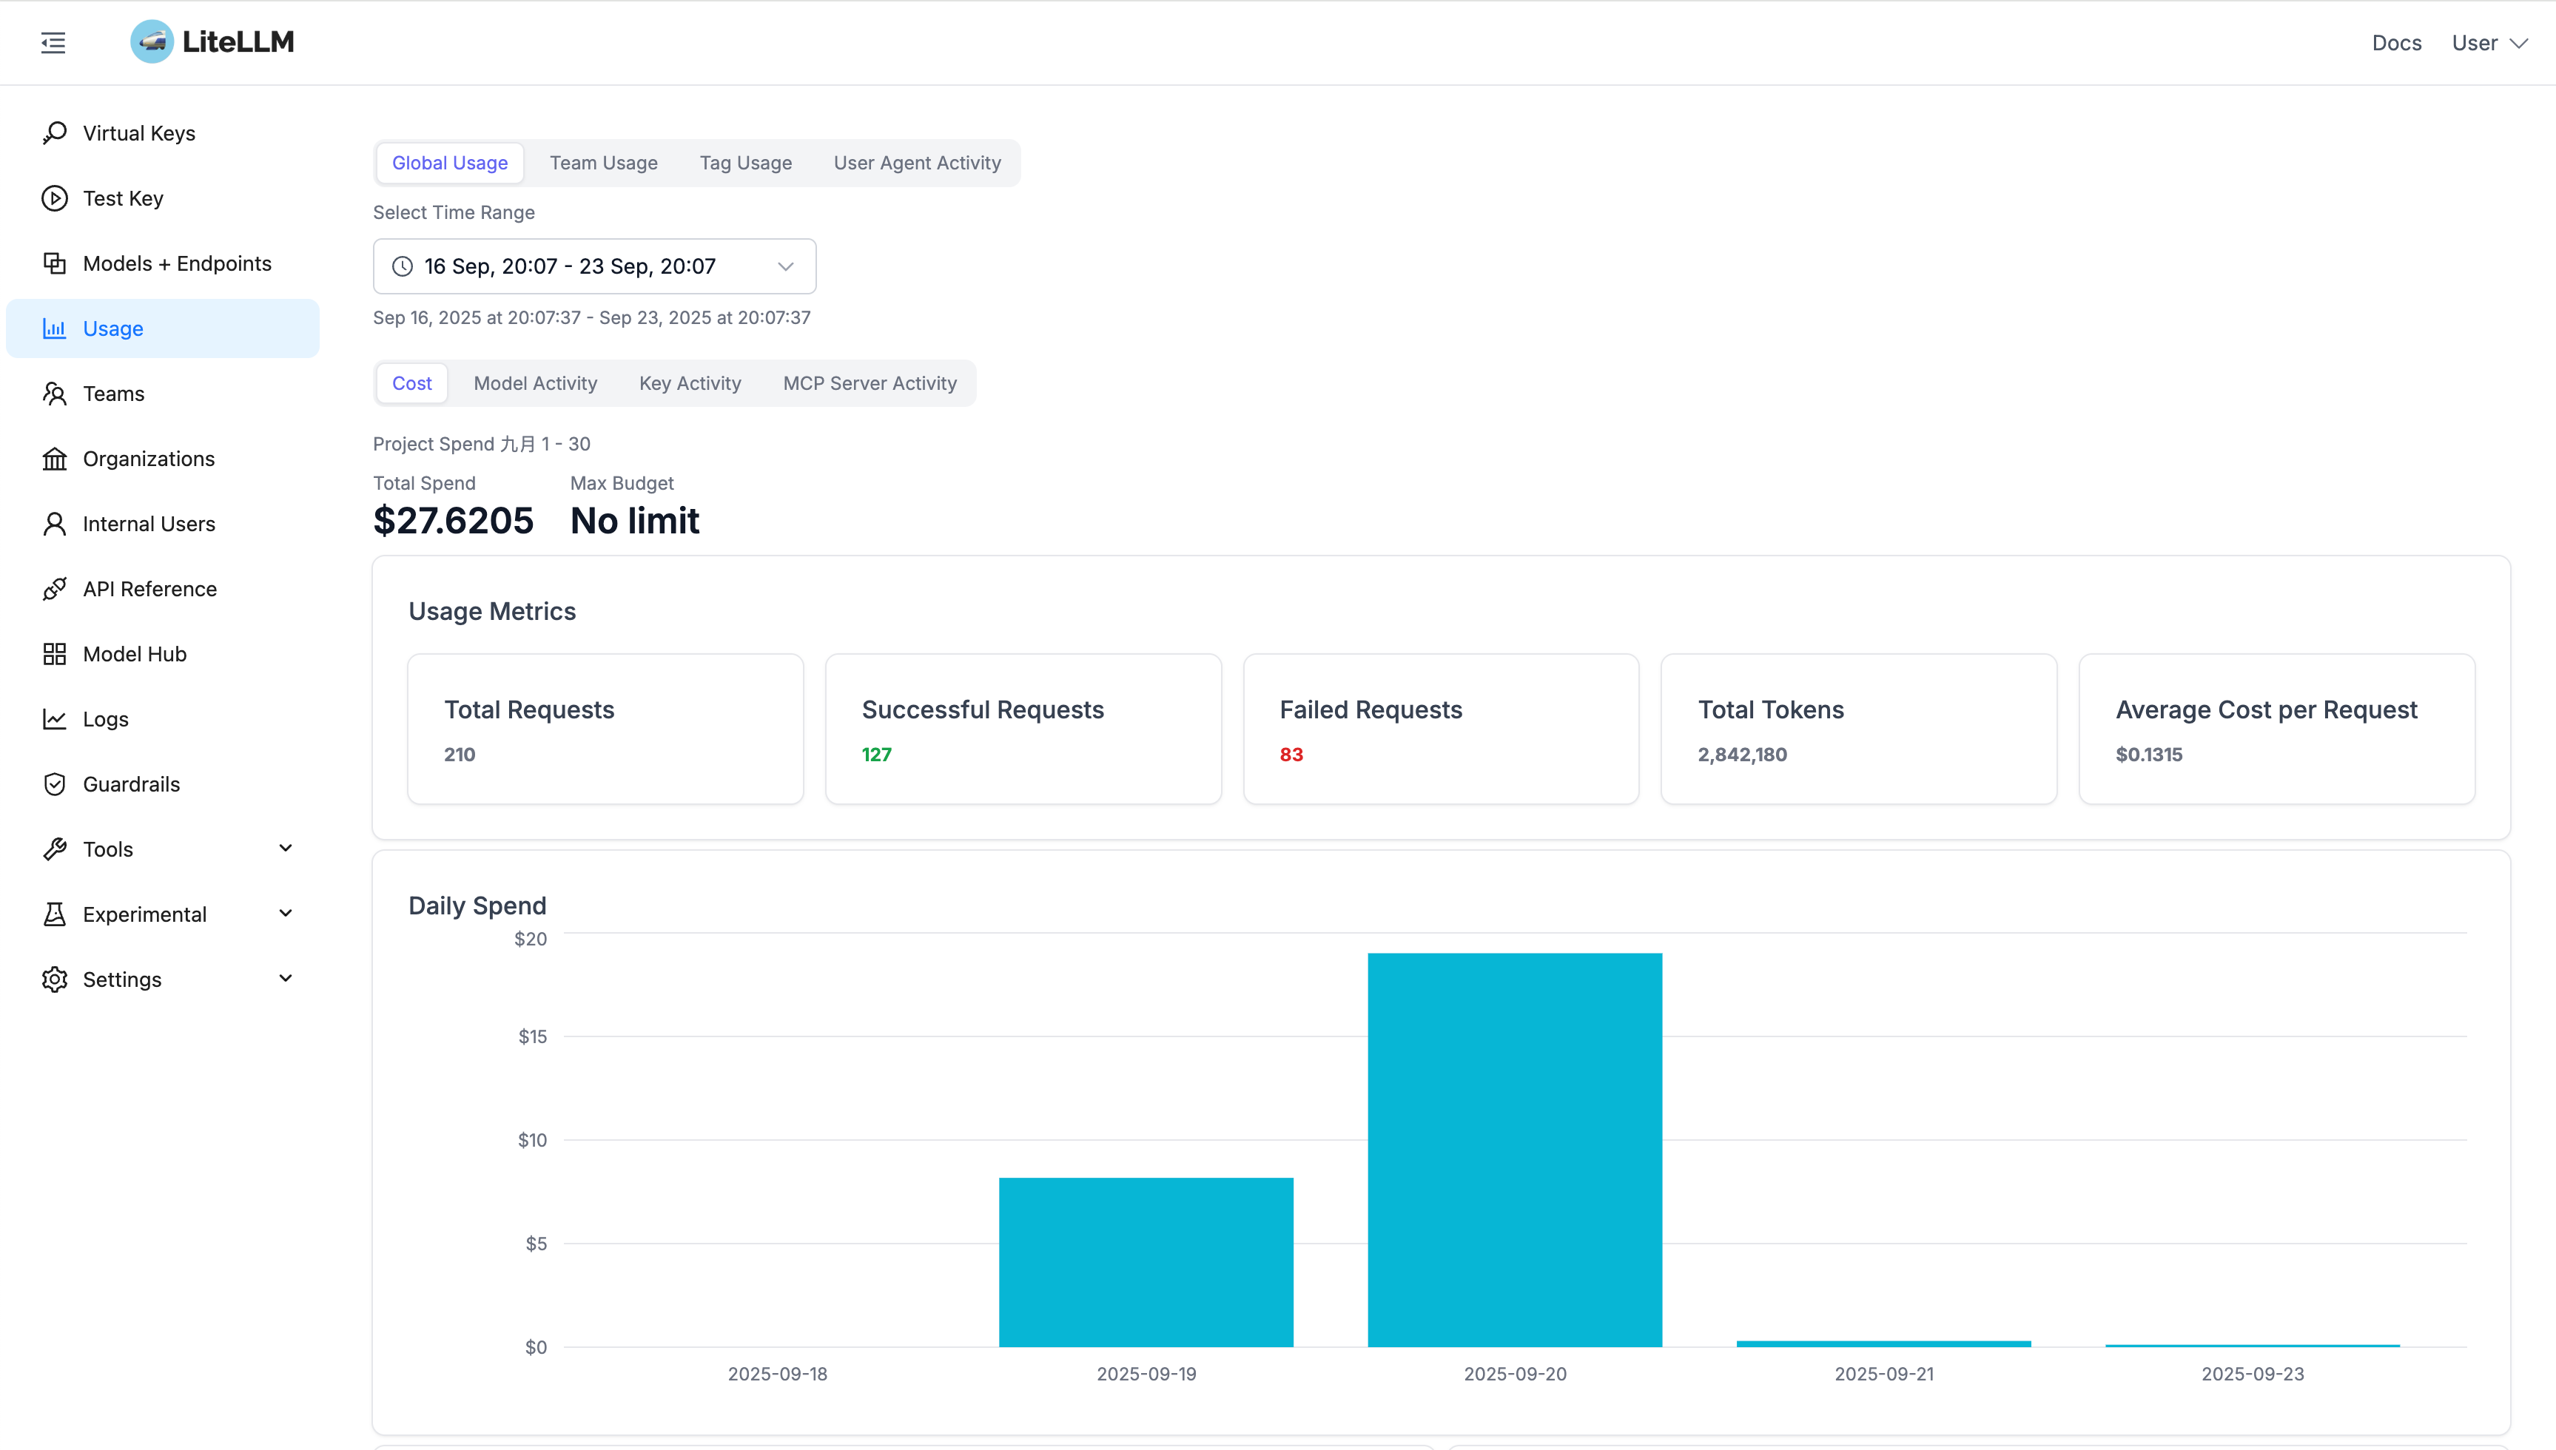2556x1450 pixels.
Task: Open the User account dropdown
Action: click(x=2488, y=43)
